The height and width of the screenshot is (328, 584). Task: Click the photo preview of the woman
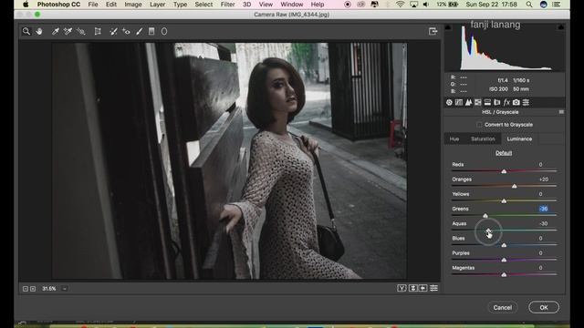pos(229,160)
